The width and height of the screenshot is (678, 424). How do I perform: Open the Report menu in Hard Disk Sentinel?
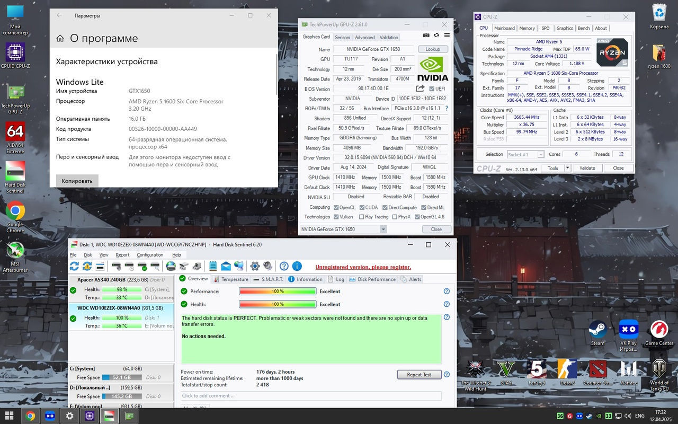[122, 255]
